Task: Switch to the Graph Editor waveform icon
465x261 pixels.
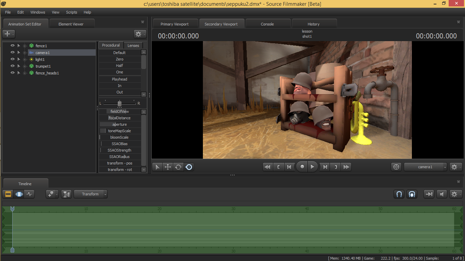Action: point(29,194)
